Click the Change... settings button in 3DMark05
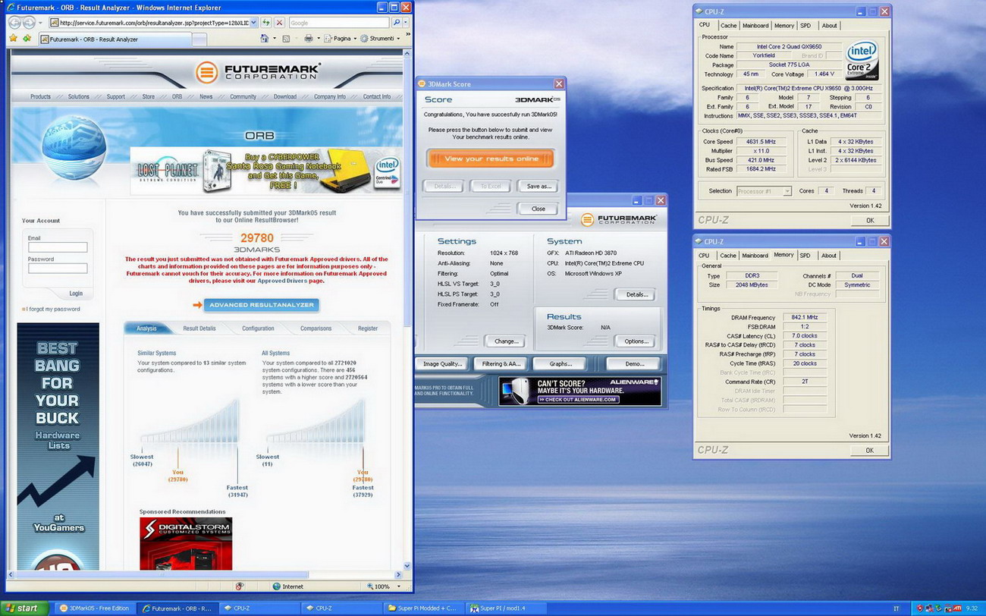Screen dimensions: 986x616 [x=506, y=341]
